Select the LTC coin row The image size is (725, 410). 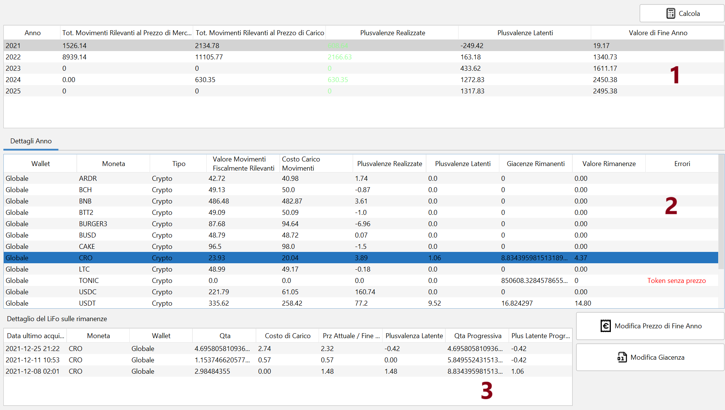361,269
